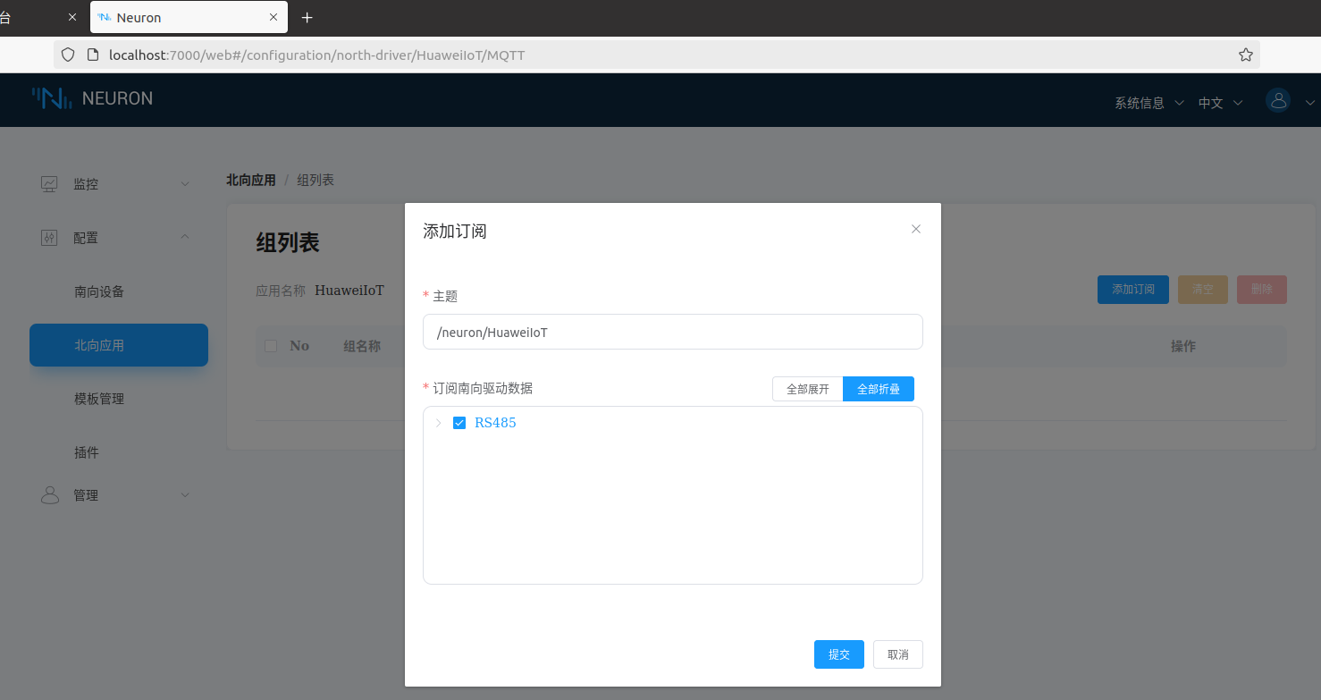Click 全部折叠 to collapse all

tap(879, 389)
